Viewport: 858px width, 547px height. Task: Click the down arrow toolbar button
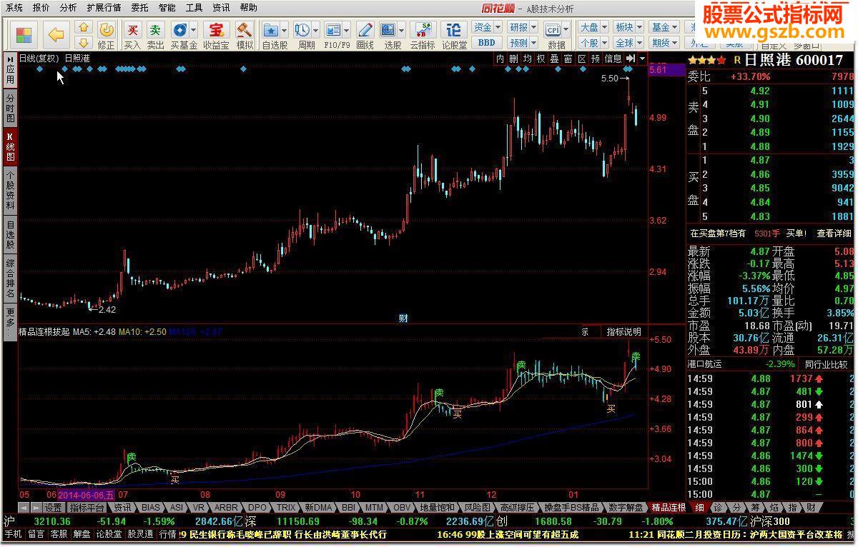[83, 43]
